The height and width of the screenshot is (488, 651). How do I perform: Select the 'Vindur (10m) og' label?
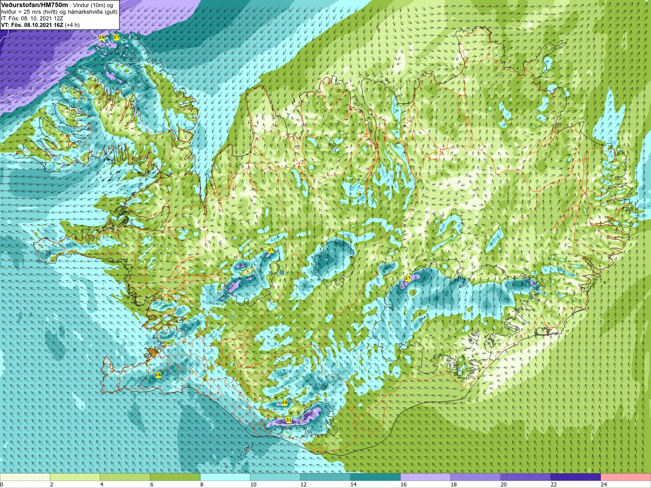coord(93,5)
